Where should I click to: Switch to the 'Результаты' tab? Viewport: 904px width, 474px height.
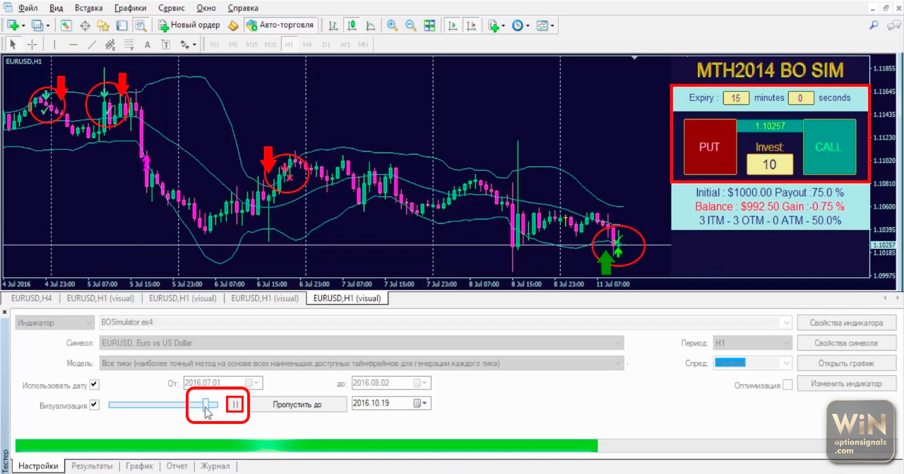[x=92, y=466]
